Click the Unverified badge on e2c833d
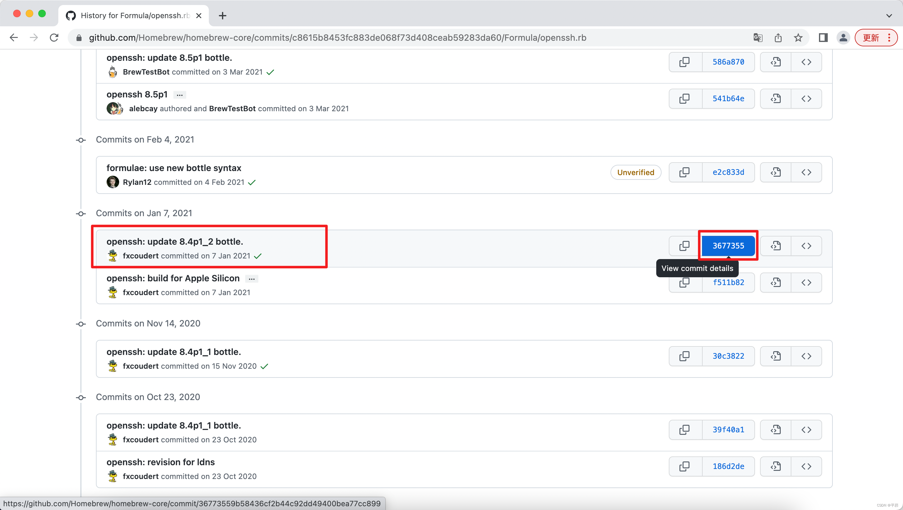The image size is (903, 510). (636, 172)
